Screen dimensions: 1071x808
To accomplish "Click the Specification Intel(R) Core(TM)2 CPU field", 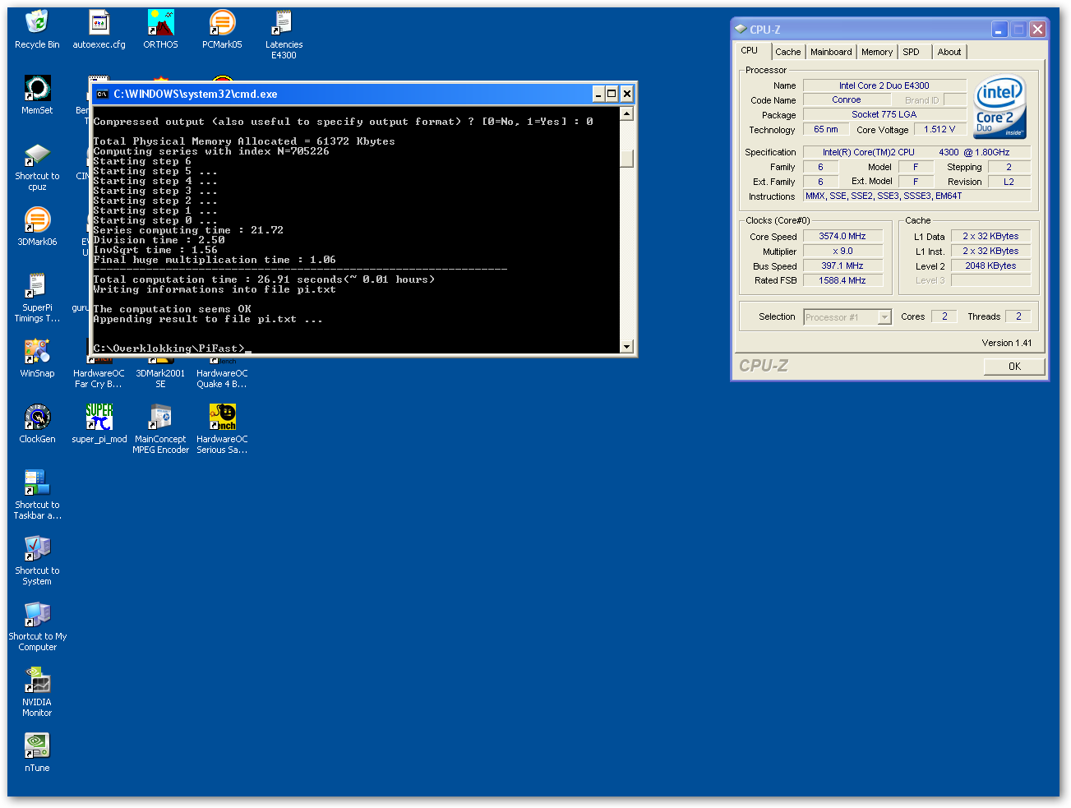I will click(916, 152).
